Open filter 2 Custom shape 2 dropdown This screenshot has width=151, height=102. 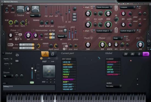[104, 31]
